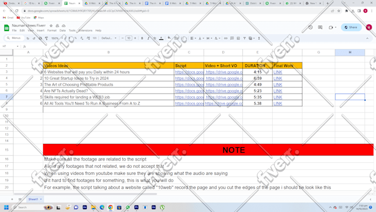Viewport: 376px width, 212px height.
Task: Search the Menus box
Action: (14, 38)
